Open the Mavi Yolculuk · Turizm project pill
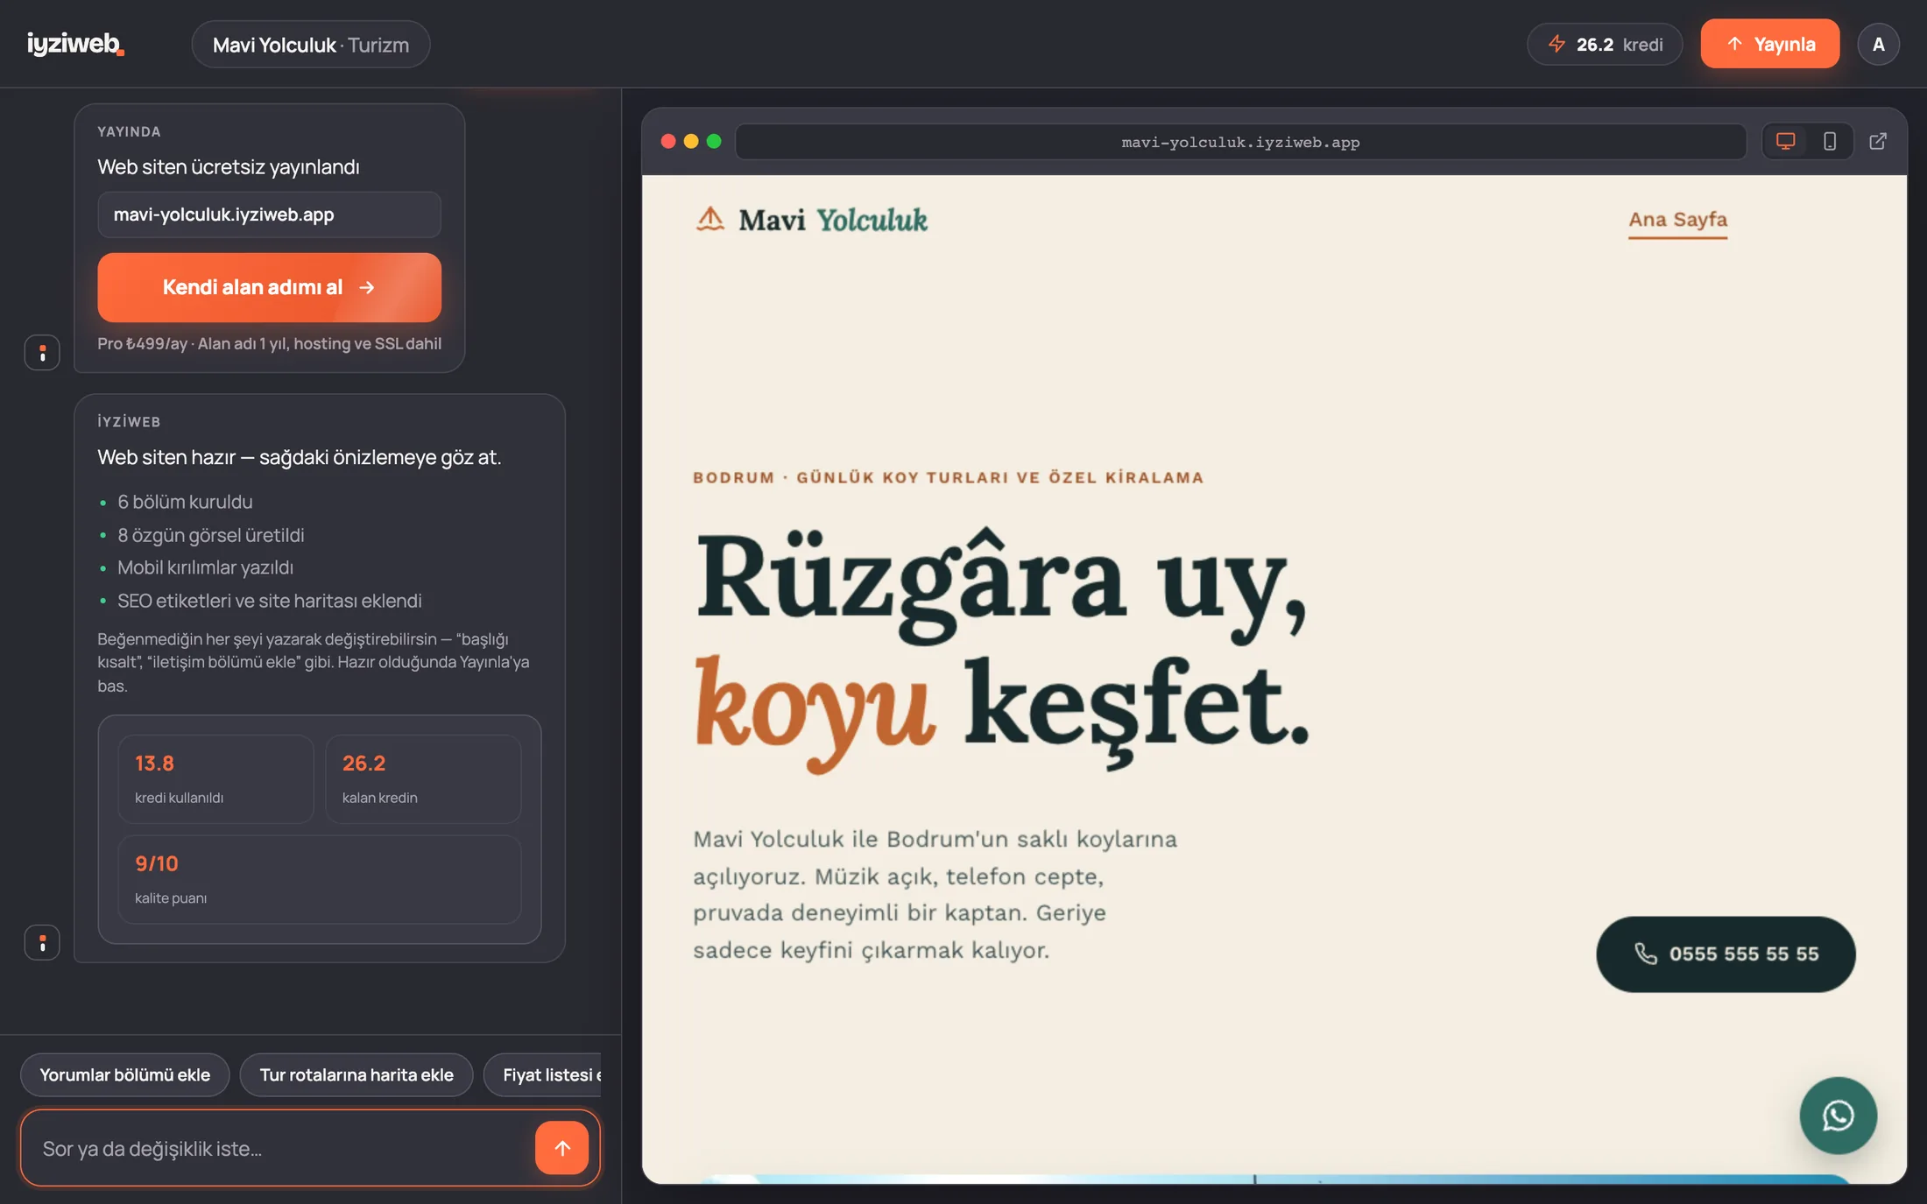1927x1204 pixels. click(x=311, y=45)
